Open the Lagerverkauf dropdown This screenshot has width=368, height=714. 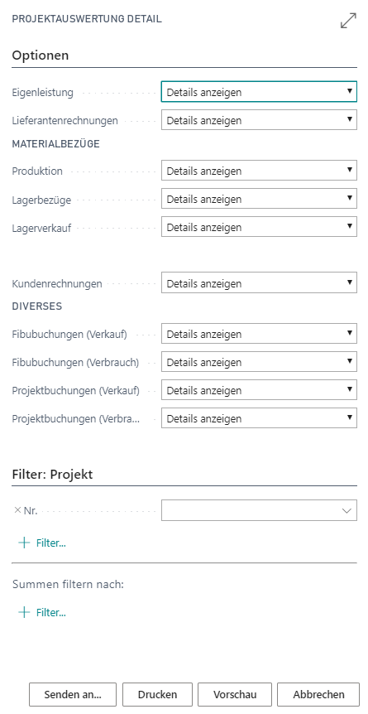point(259,227)
